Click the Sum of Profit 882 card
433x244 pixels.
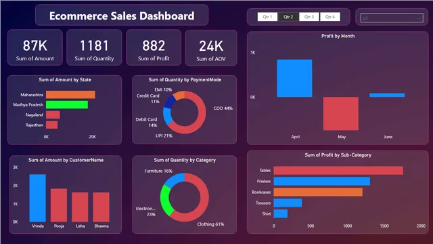(154, 47)
